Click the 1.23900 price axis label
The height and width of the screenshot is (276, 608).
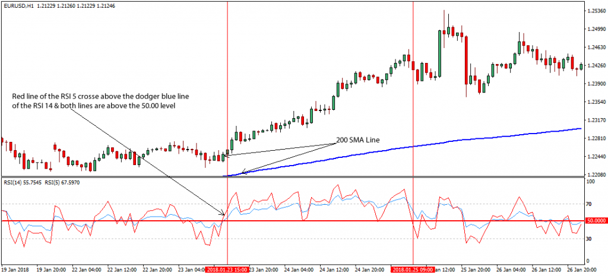596,84
